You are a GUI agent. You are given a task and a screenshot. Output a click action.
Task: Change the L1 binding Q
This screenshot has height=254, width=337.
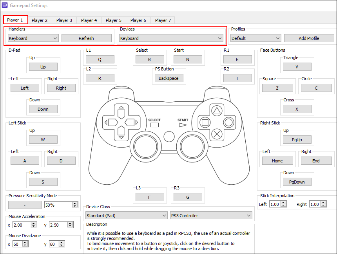[100, 59]
